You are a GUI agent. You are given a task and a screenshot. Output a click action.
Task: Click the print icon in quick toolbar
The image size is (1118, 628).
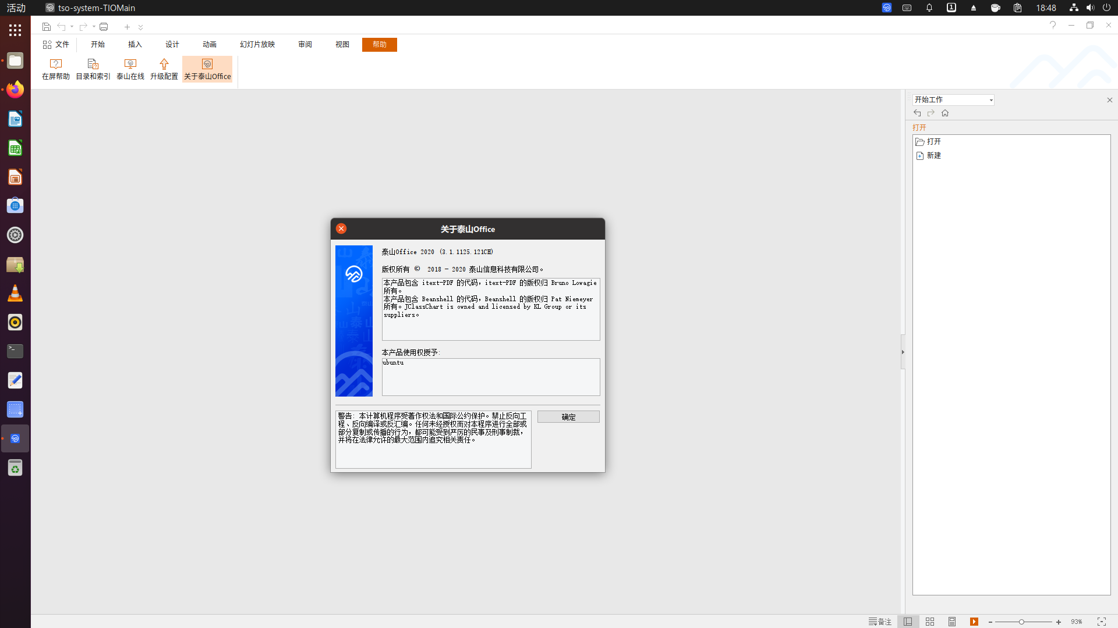tap(104, 27)
